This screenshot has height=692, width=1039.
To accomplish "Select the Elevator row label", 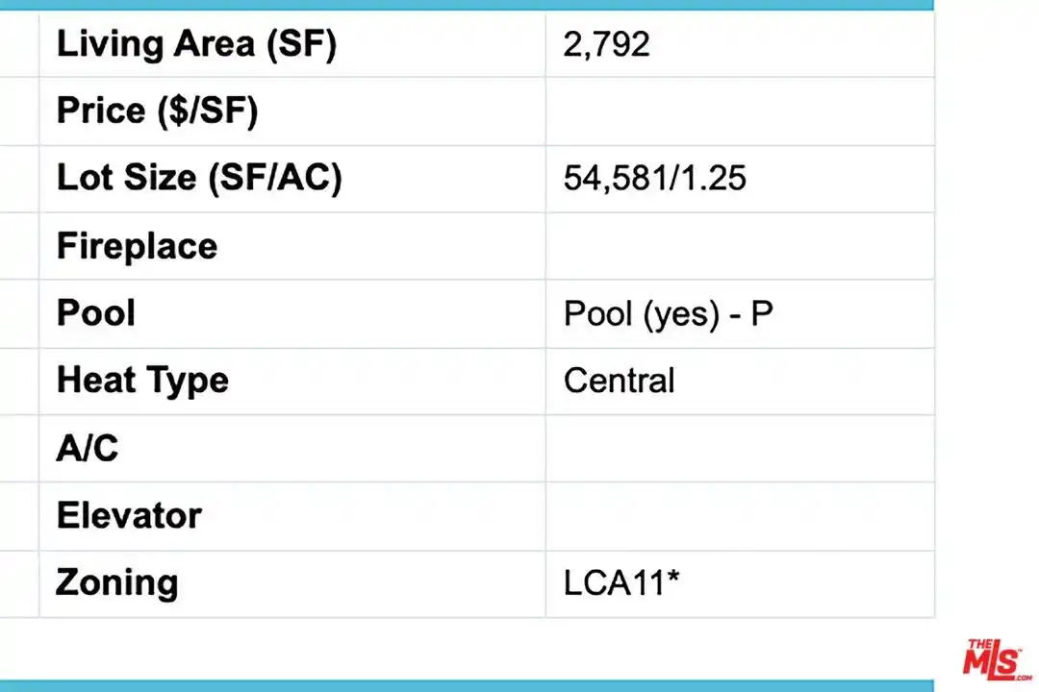I will click(x=129, y=516).
